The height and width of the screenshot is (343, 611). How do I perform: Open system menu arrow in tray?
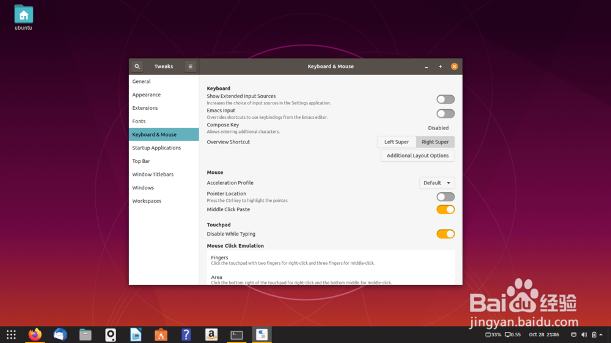tap(601, 334)
